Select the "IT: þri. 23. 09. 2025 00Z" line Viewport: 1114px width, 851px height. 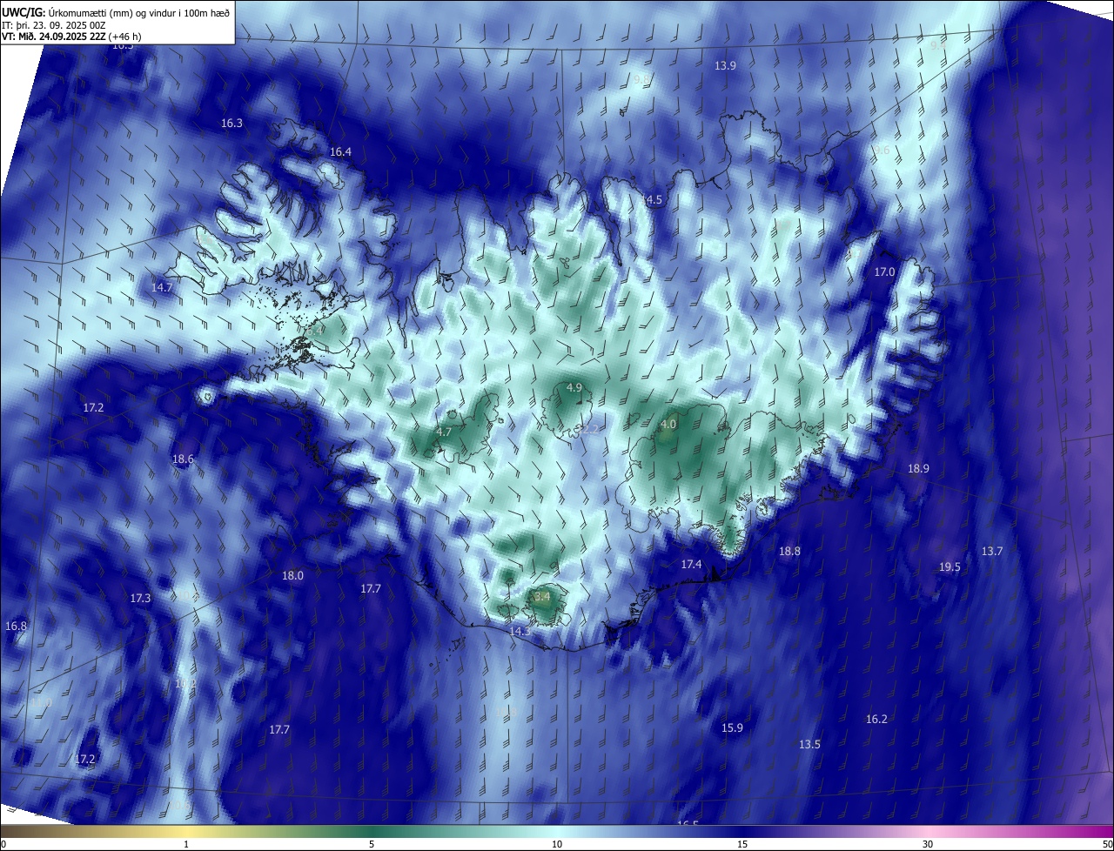(54, 25)
